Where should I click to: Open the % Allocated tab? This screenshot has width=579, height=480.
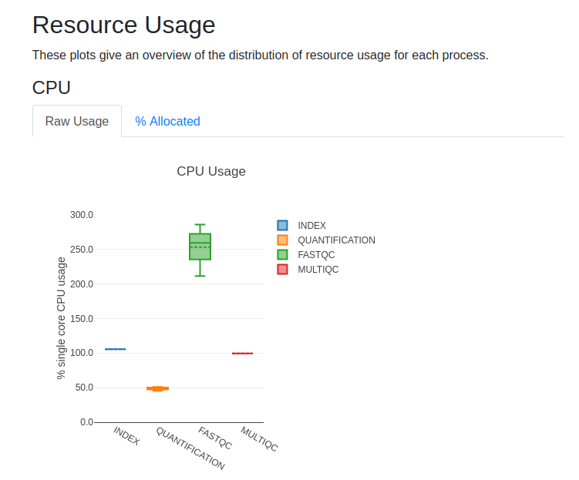[x=167, y=122]
